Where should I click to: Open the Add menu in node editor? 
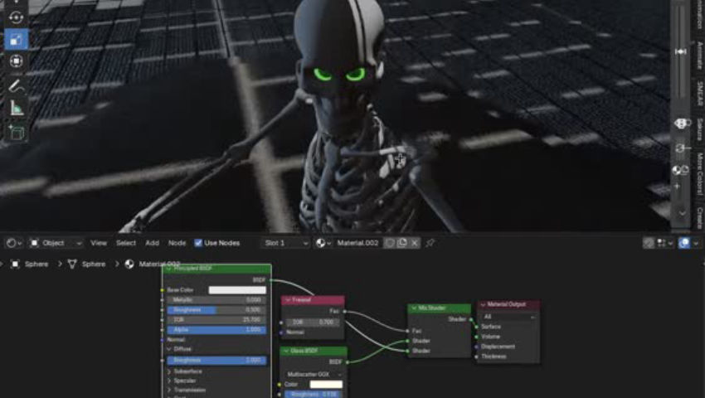tap(152, 243)
